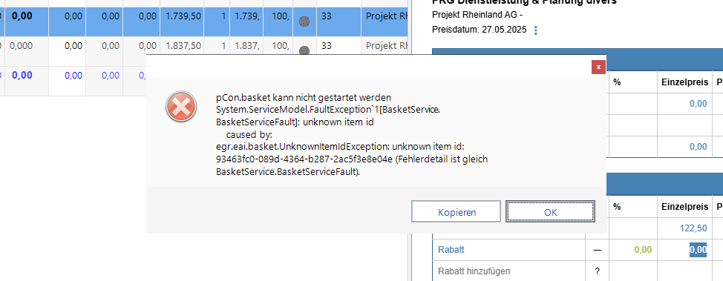Select Projekt Rh cell in highlighted row
The width and height of the screenshot is (723, 281).
click(x=385, y=16)
